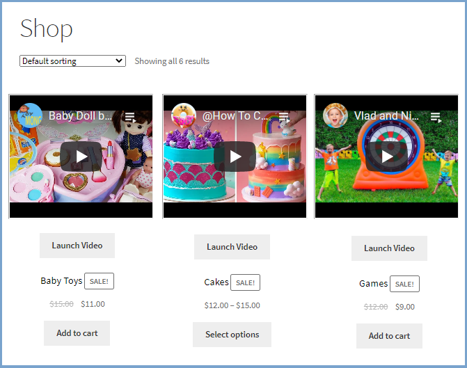Open the Default sorting dropdown
This screenshot has height=368, width=467.
pos(72,61)
